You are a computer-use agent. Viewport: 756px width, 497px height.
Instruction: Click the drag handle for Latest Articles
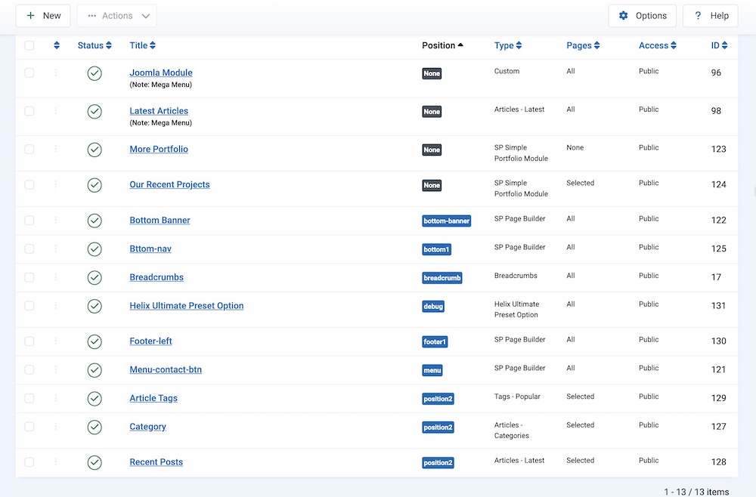point(55,111)
